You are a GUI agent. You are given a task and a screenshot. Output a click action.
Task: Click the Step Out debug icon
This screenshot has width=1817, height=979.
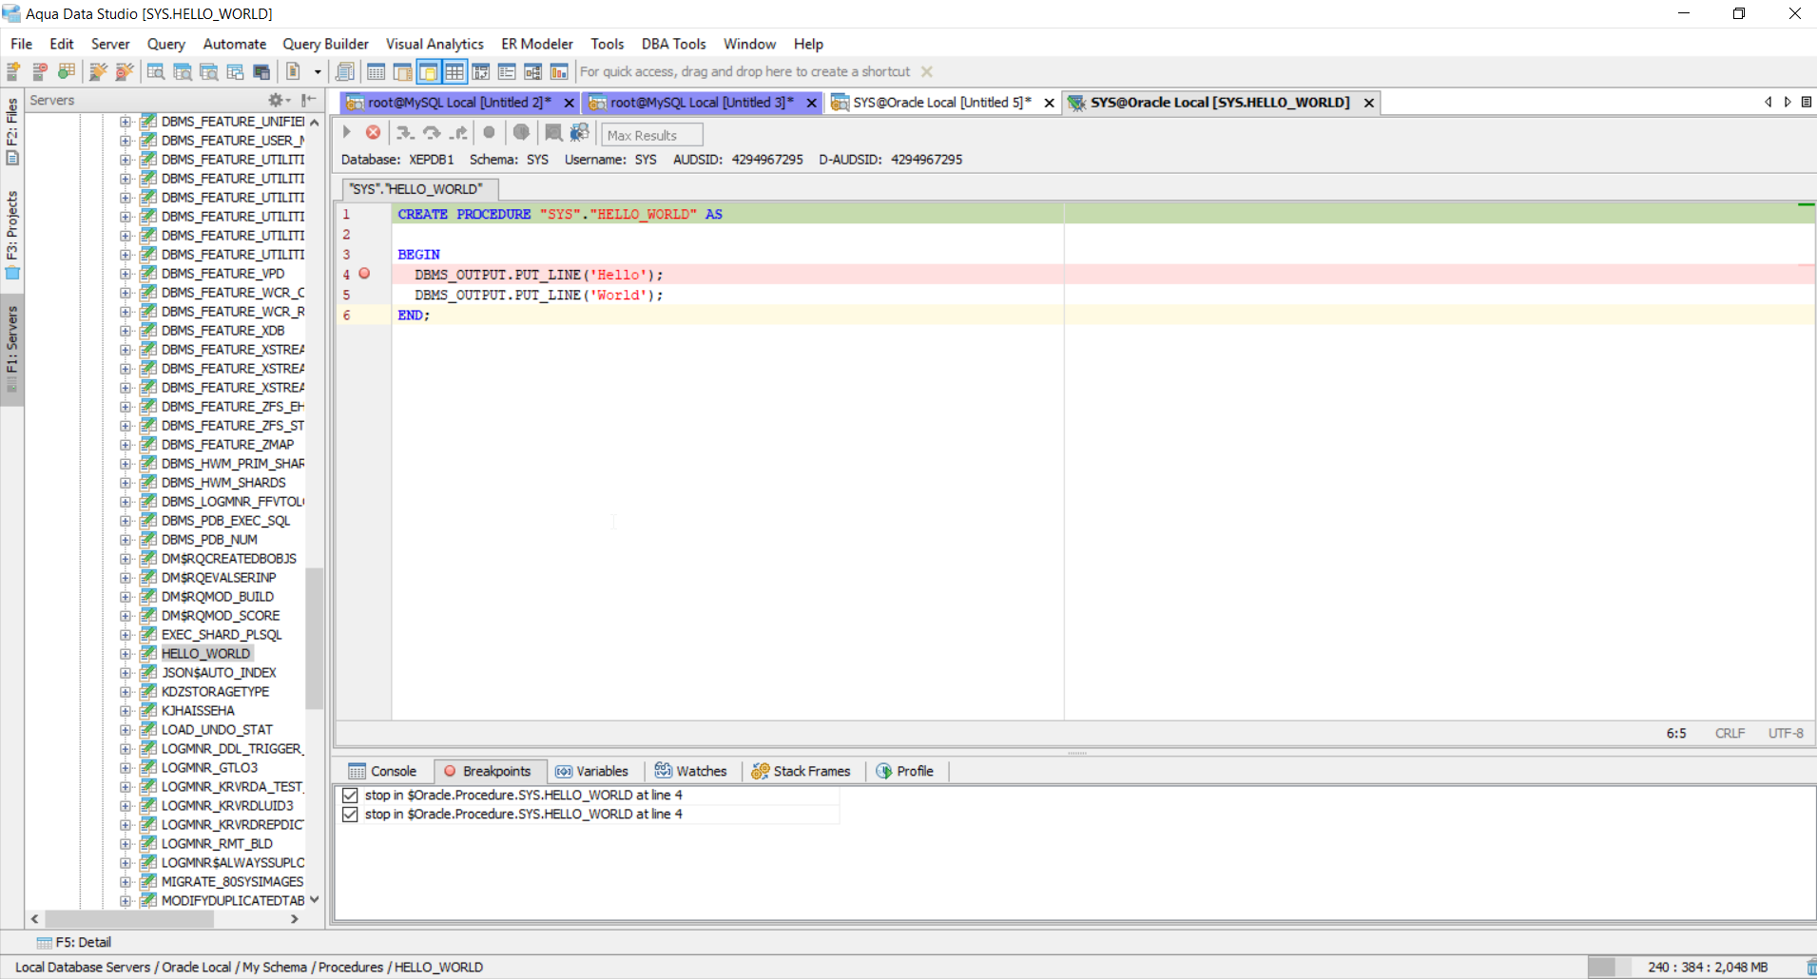click(459, 133)
